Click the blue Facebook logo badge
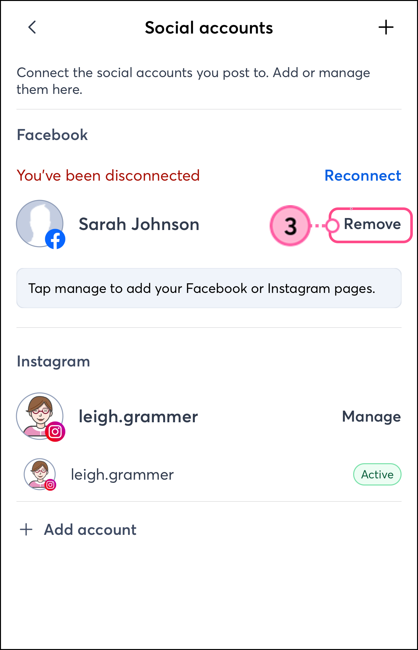 pos(55,239)
